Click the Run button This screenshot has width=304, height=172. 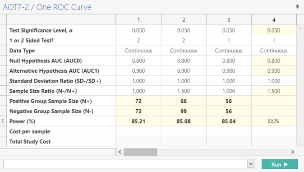[280, 164]
